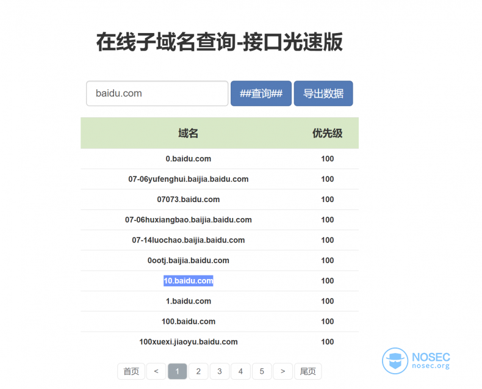The height and width of the screenshot is (389, 482).
Task: Select row 1.baidu.com
Action: coord(220,301)
